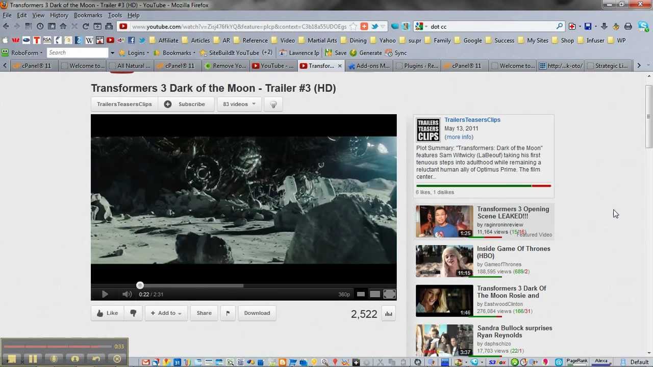Click the Download button under the video

pyautogui.click(x=257, y=313)
